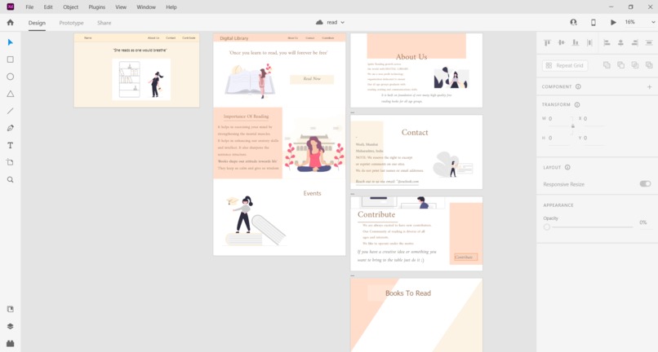Viewport: 658px width, 352px height.
Task: Choose the Select arrow tool
Action: point(11,42)
